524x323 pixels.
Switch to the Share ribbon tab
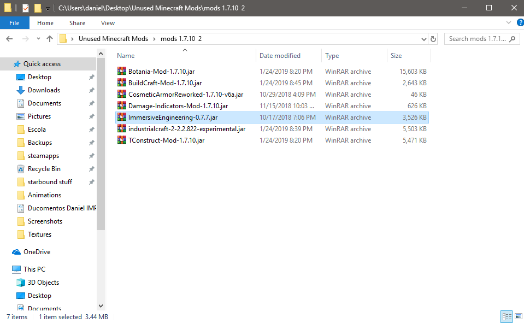click(77, 23)
